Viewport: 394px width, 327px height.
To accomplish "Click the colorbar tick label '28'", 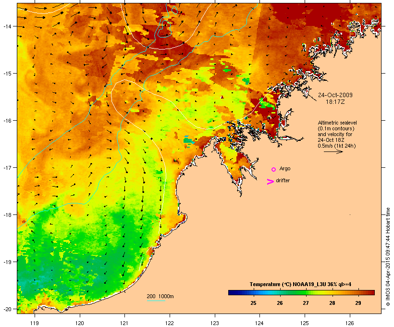I will coord(332,303).
